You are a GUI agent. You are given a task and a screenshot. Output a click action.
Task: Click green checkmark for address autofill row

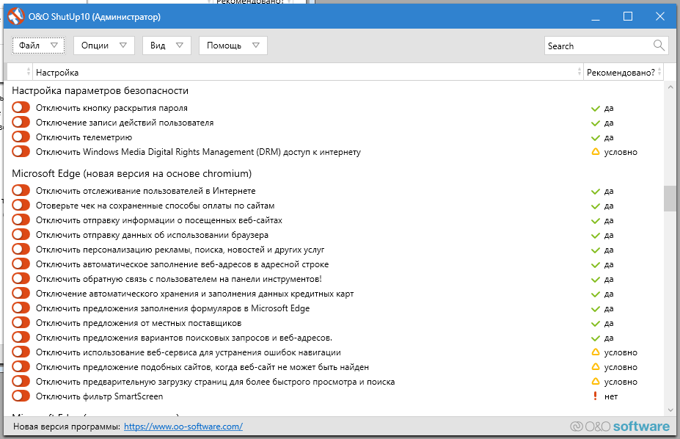596,264
